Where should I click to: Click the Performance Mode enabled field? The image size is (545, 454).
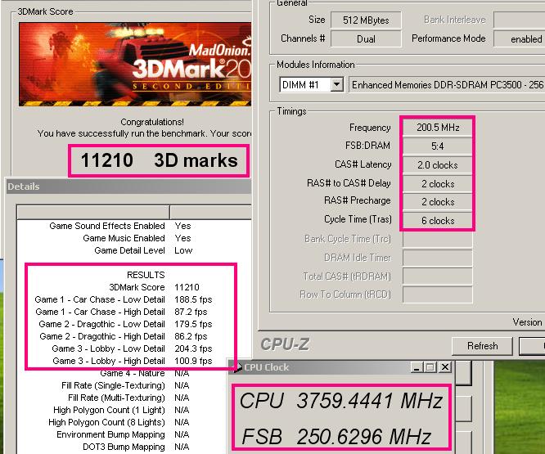point(520,39)
